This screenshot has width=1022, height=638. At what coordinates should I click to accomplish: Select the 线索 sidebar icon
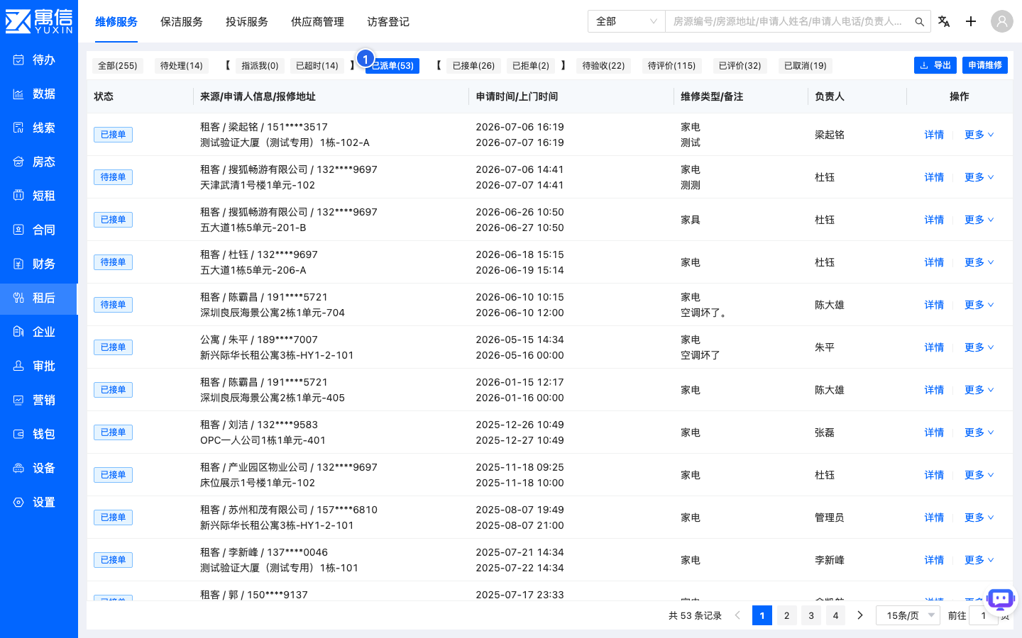pyautogui.click(x=18, y=128)
